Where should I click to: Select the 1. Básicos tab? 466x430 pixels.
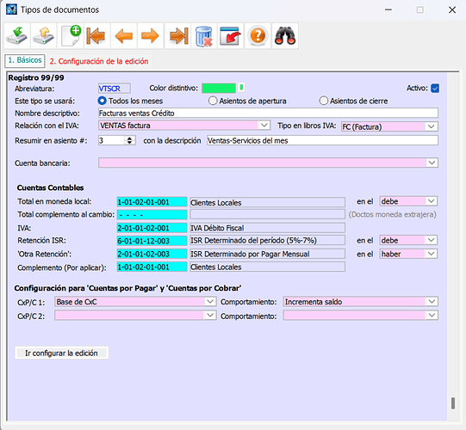25,60
